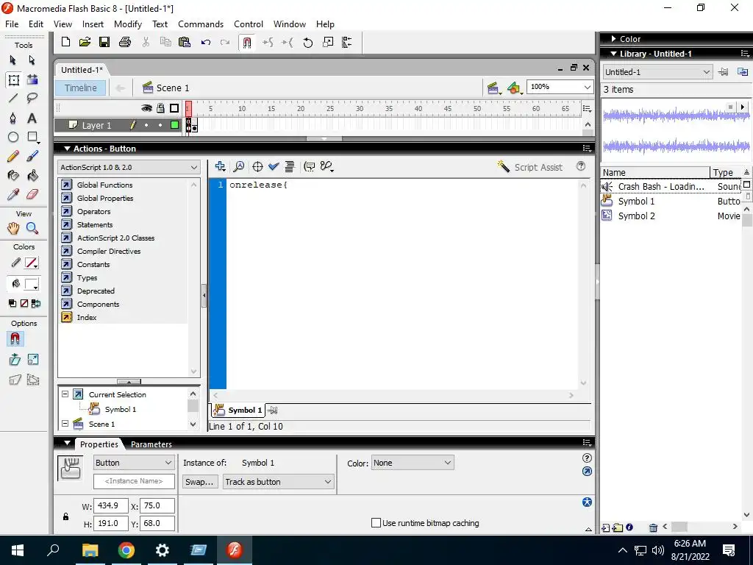
Task: Select the Zoom magnifier tool
Action: tap(32, 228)
